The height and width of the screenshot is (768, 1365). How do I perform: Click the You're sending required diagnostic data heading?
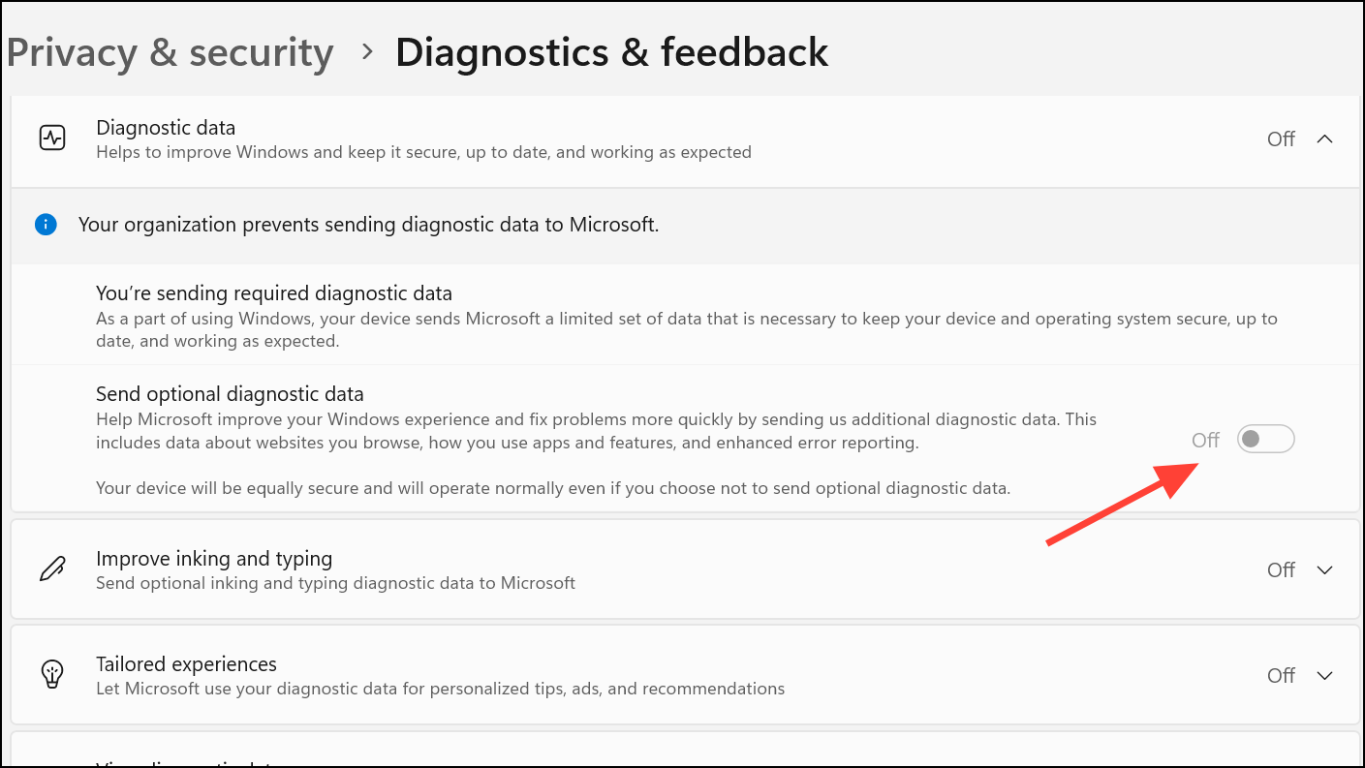tap(274, 292)
